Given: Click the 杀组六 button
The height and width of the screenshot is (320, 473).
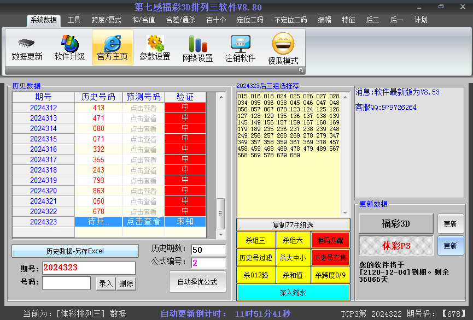Looking at the screenshot, I should [x=293, y=240].
